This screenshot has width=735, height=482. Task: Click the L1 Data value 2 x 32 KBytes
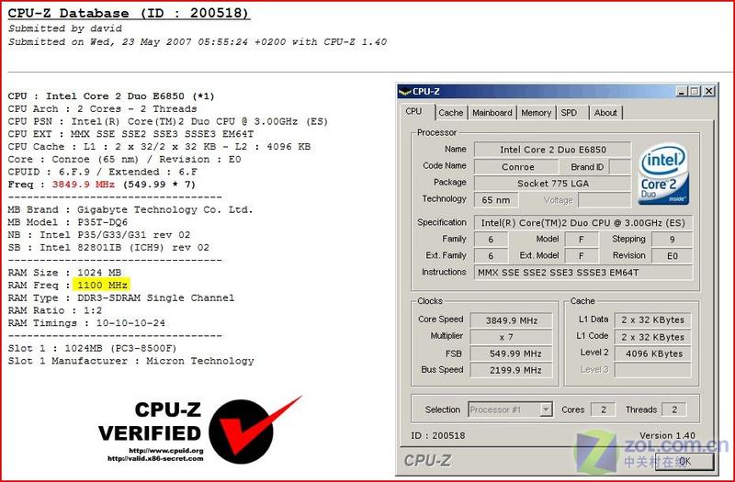[652, 319]
